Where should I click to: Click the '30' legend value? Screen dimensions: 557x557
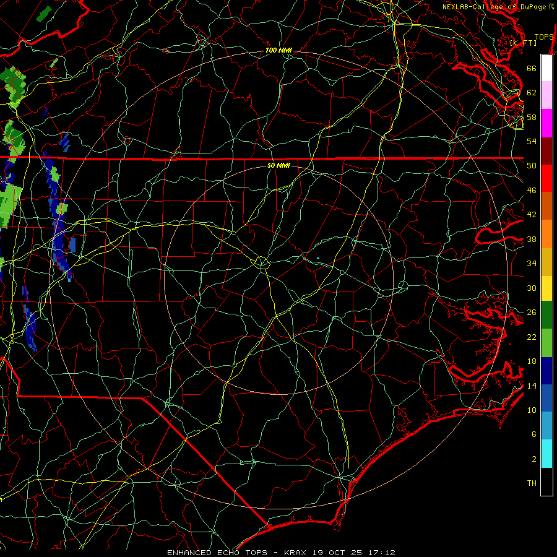[532, 288]
